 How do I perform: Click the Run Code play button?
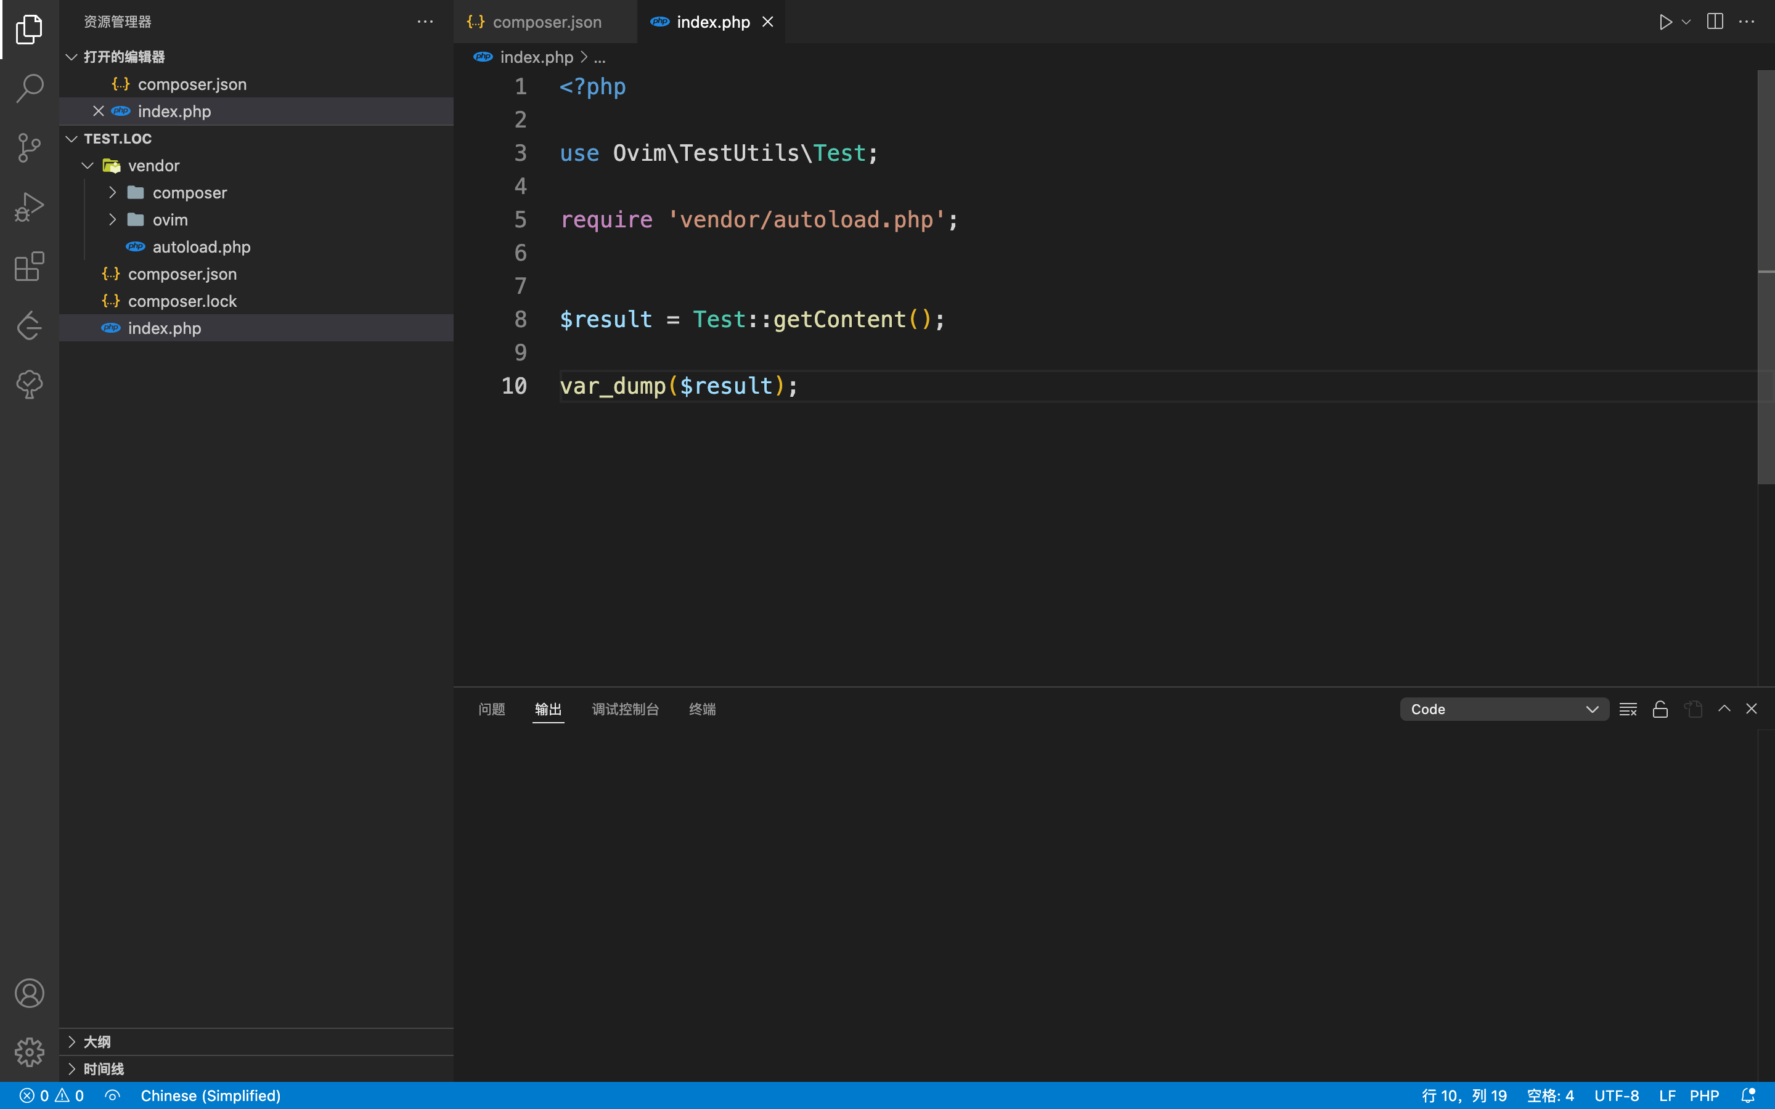point(1665,22)
